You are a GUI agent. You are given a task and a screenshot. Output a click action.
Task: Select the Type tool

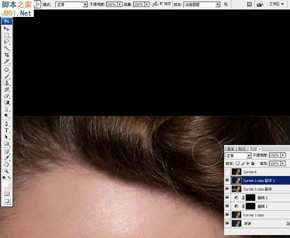(x=6, y=130)
